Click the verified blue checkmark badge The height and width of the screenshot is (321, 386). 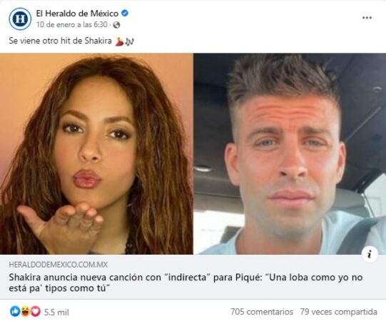pyautogui.click(x=125, y=13)
